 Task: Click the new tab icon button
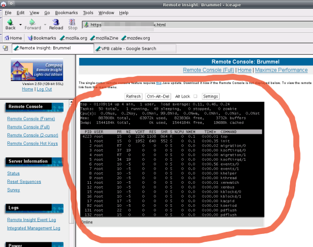click(x=5, y=48)
